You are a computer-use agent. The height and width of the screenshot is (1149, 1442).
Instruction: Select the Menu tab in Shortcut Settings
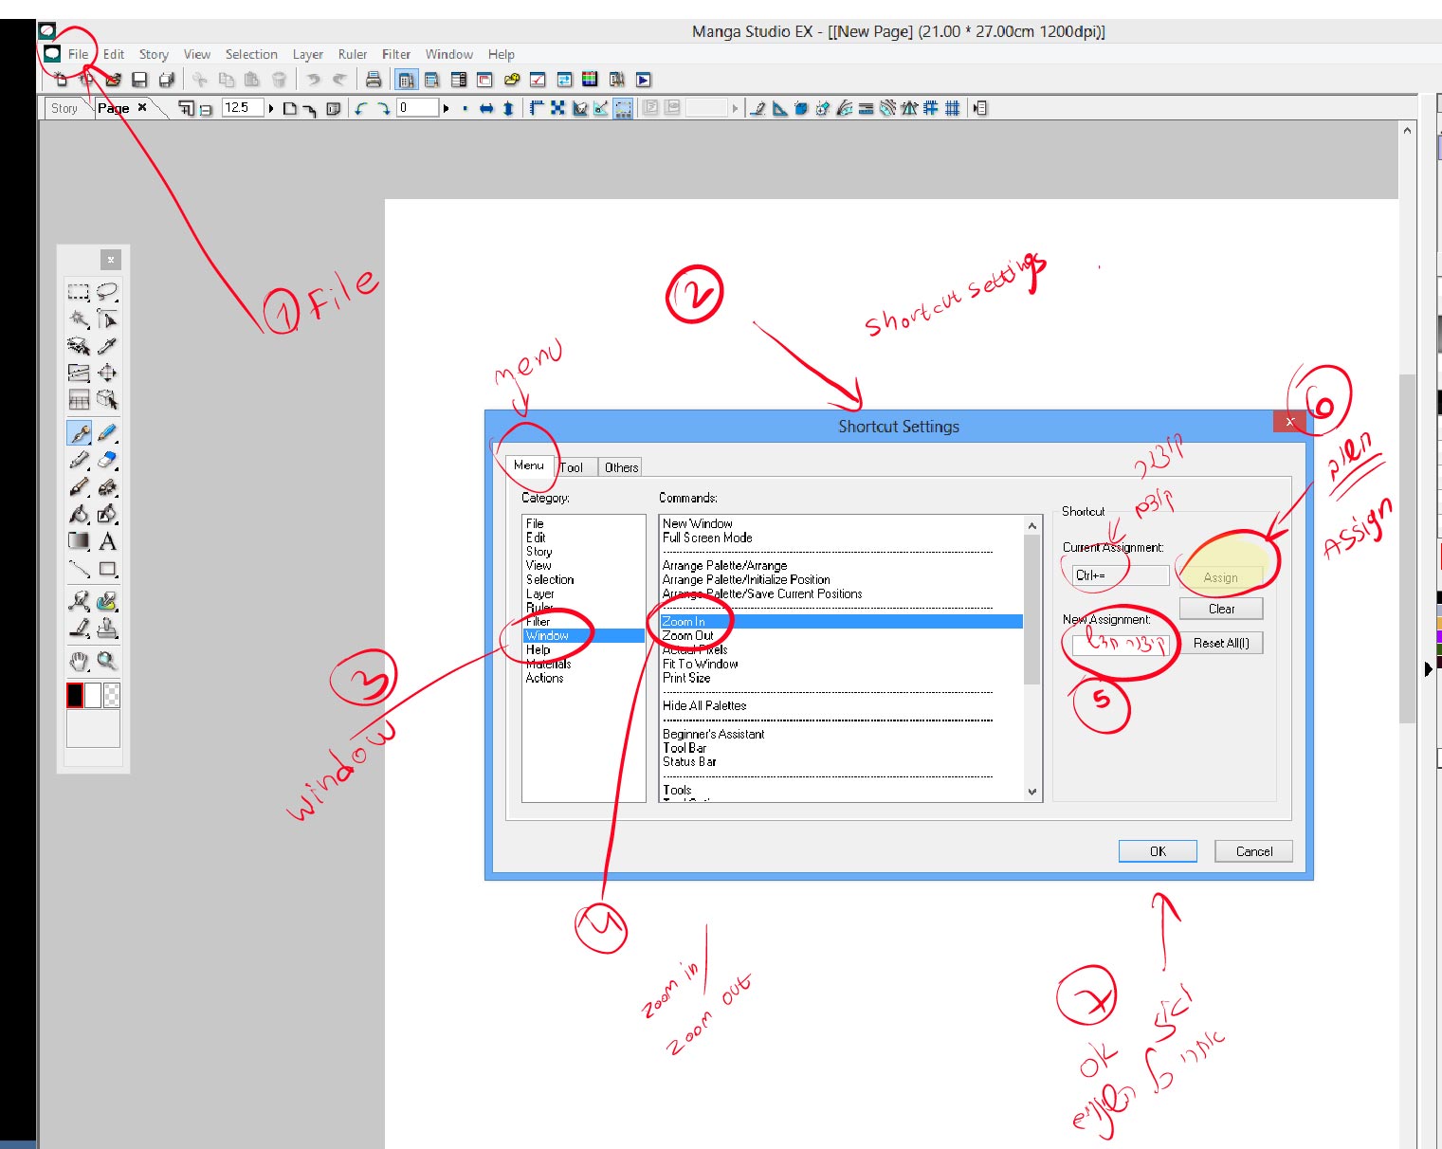click(529, 465)
